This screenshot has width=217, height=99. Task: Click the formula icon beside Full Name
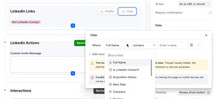(x=110, y=63)
